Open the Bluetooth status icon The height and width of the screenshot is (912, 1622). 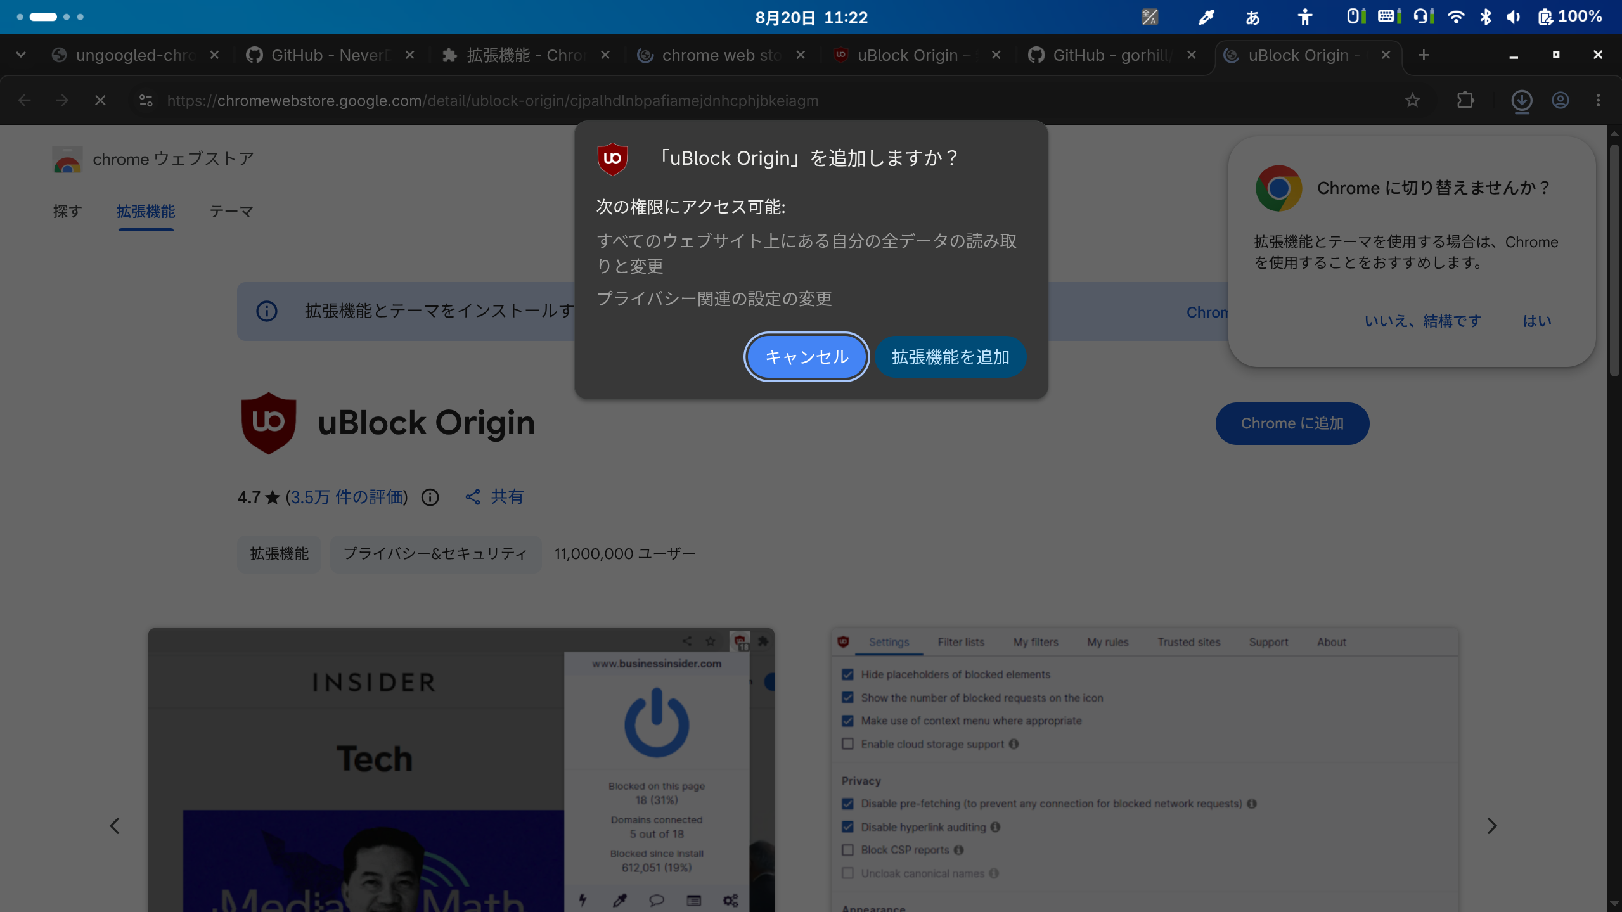tap(1485, 17)
